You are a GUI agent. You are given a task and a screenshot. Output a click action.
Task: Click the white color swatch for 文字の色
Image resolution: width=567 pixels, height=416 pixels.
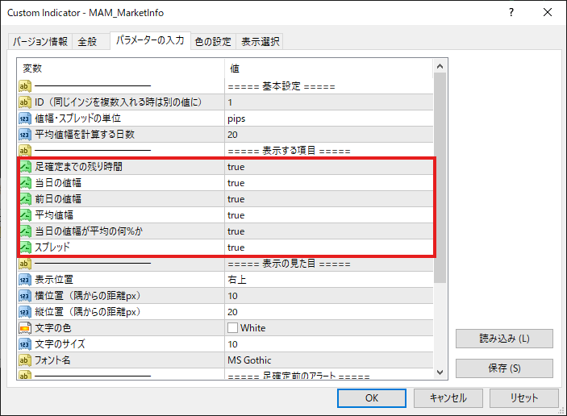tap(232, 328)
